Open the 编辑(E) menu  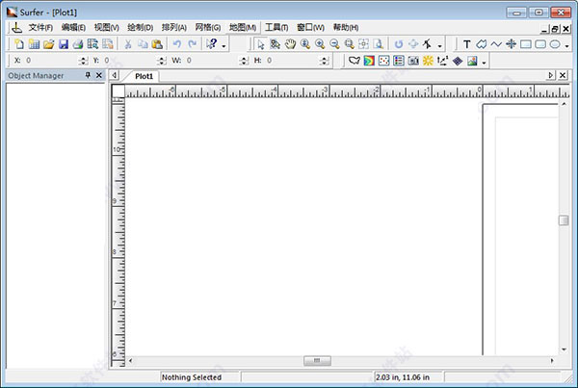[73, 27]
